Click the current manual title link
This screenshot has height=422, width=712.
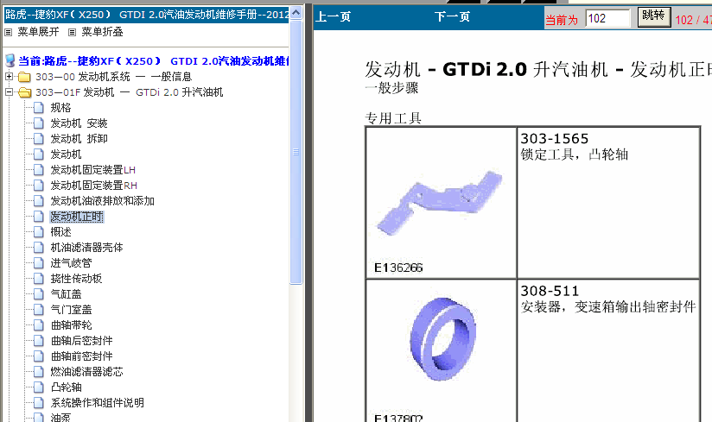153,60
